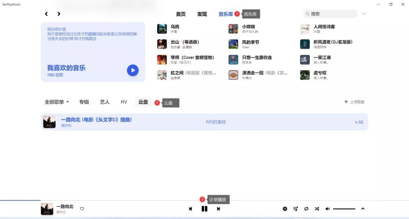Click the song title 乌鸦
The width and height of the screenshot is (409, 219).
[175, 26]
